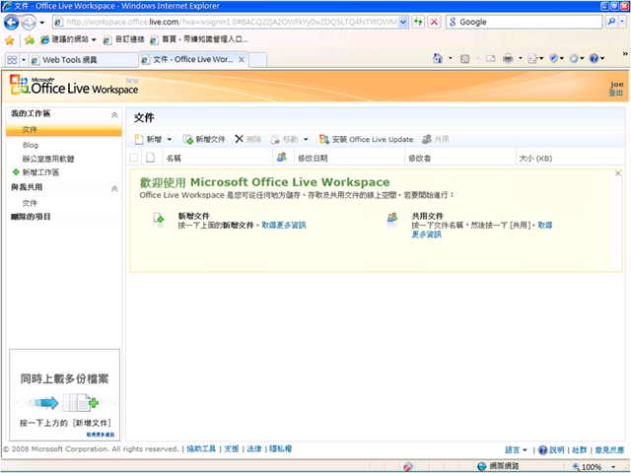The width and height of the screenshot is (631, 473).
Task: Click the 社群 community link
Action: (x=580, y=450)
